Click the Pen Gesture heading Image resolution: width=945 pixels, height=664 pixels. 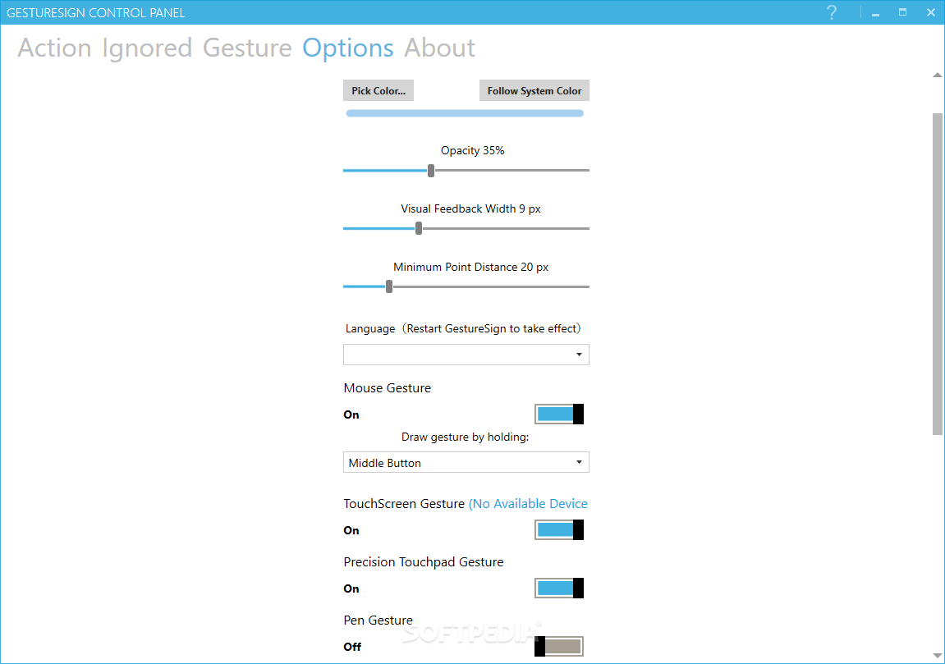pyautogui.click(x=378, y=620)
